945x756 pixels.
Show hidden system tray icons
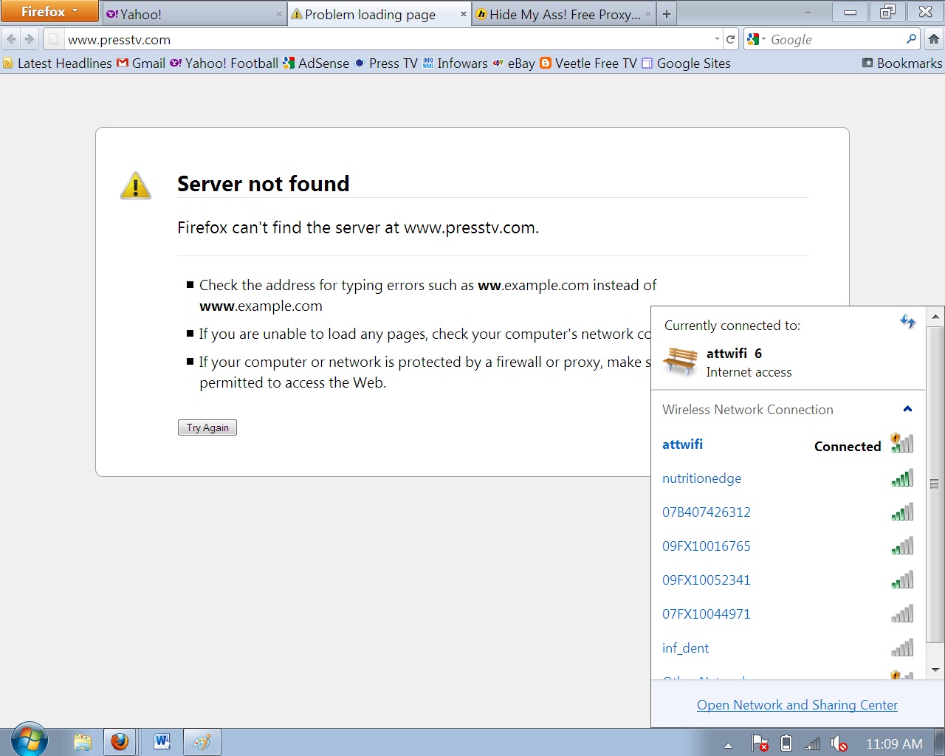click(728, 745)
